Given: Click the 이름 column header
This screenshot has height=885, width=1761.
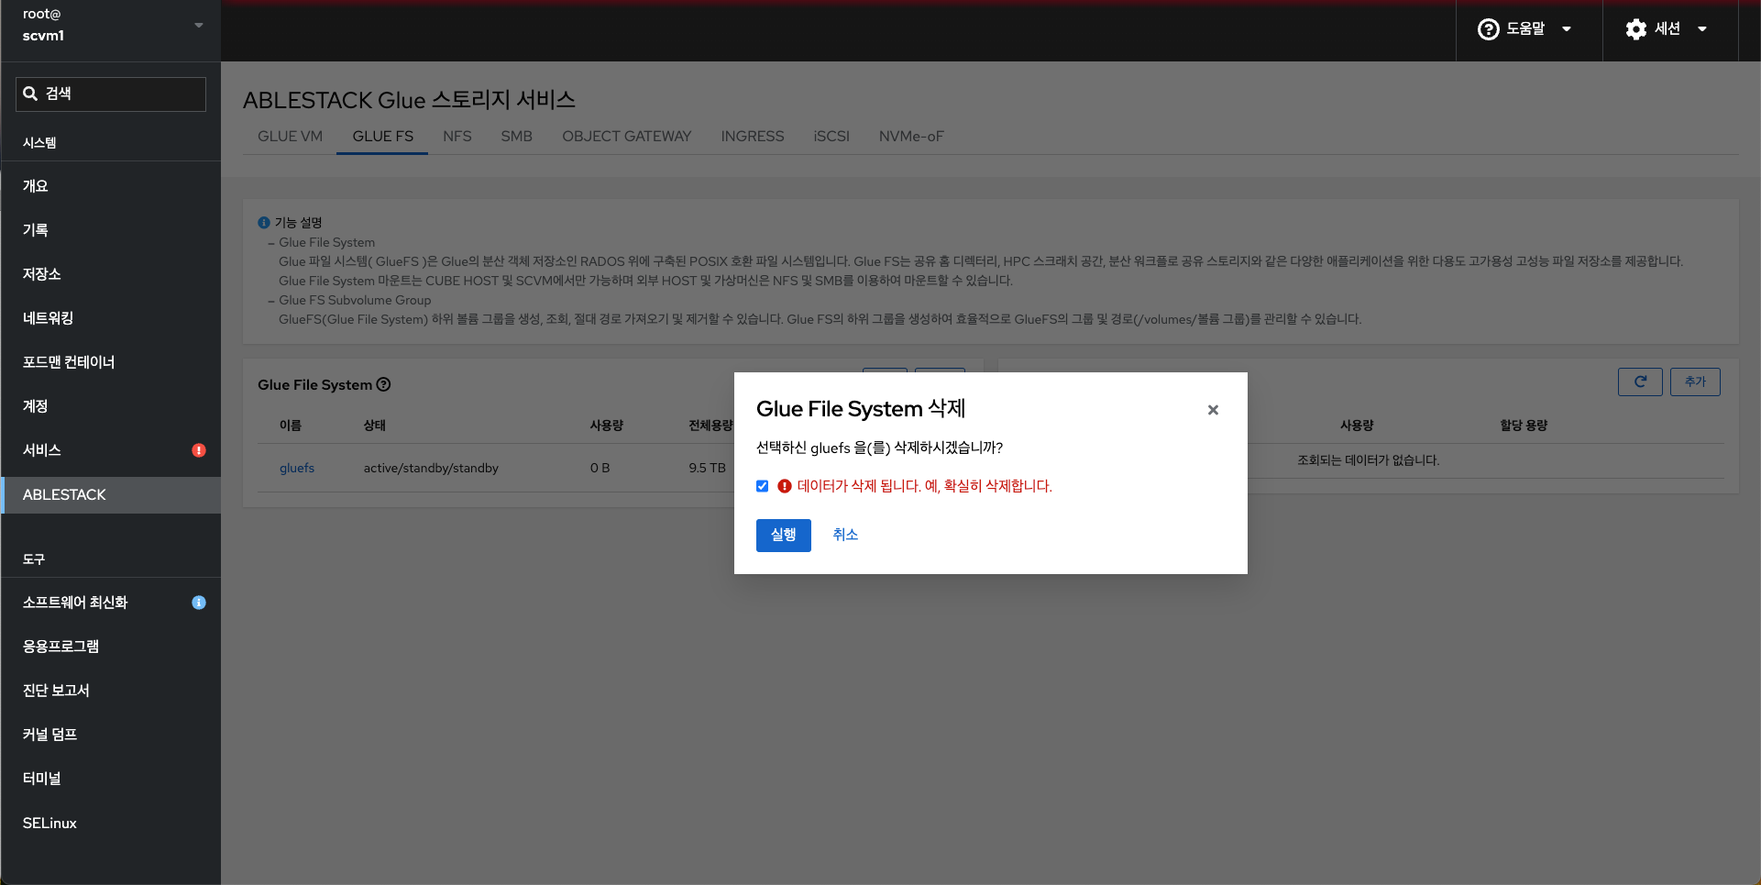Looking at the screenshot, I should [x=291, y=426].
